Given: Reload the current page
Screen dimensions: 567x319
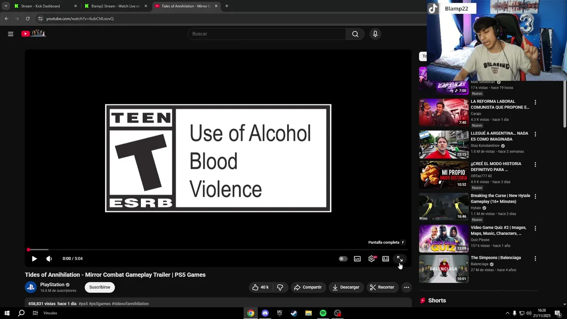Looking at the screenshot, I should pos(27,19).
